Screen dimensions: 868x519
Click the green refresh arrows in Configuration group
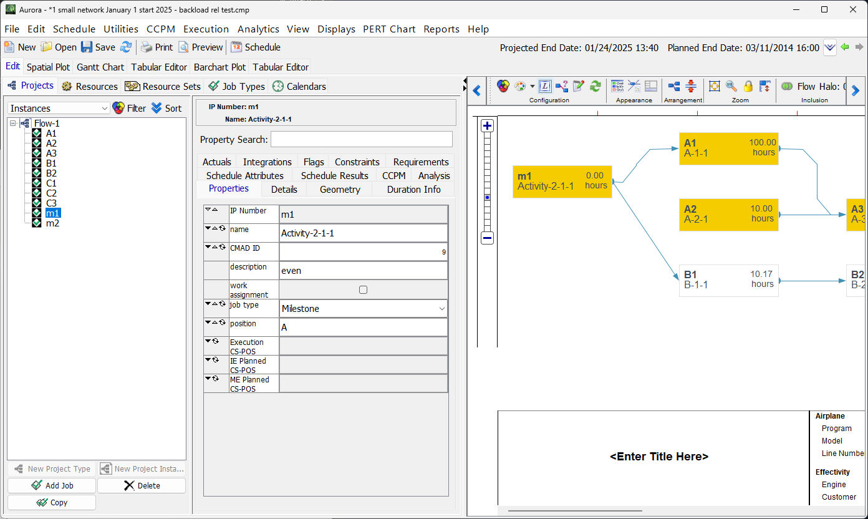596,87
